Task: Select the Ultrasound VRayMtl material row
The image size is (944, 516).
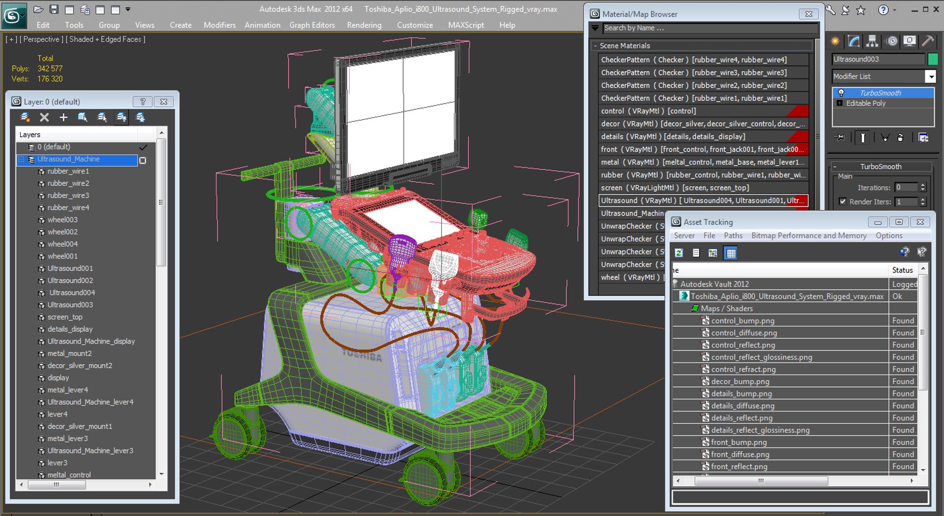Action: (703, 201)
